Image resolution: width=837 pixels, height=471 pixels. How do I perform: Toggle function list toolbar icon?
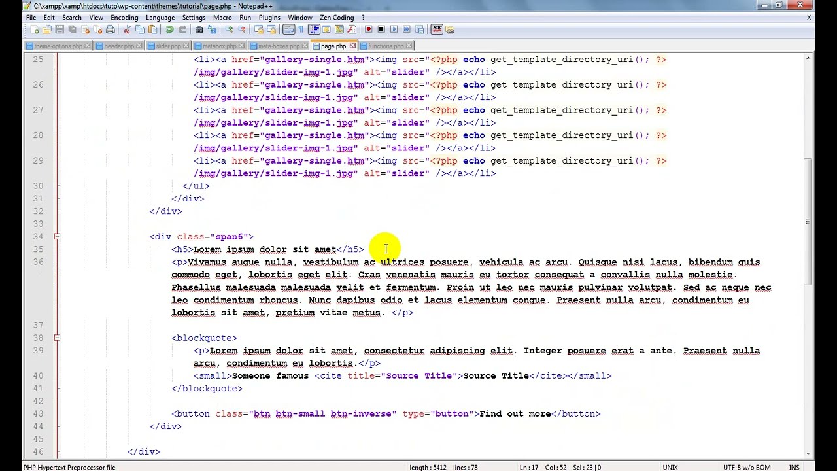pyautogui.click(x=352, y=29)
